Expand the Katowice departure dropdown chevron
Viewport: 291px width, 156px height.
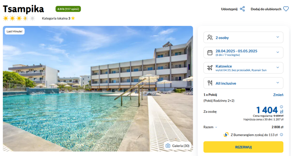coord(278,67)
